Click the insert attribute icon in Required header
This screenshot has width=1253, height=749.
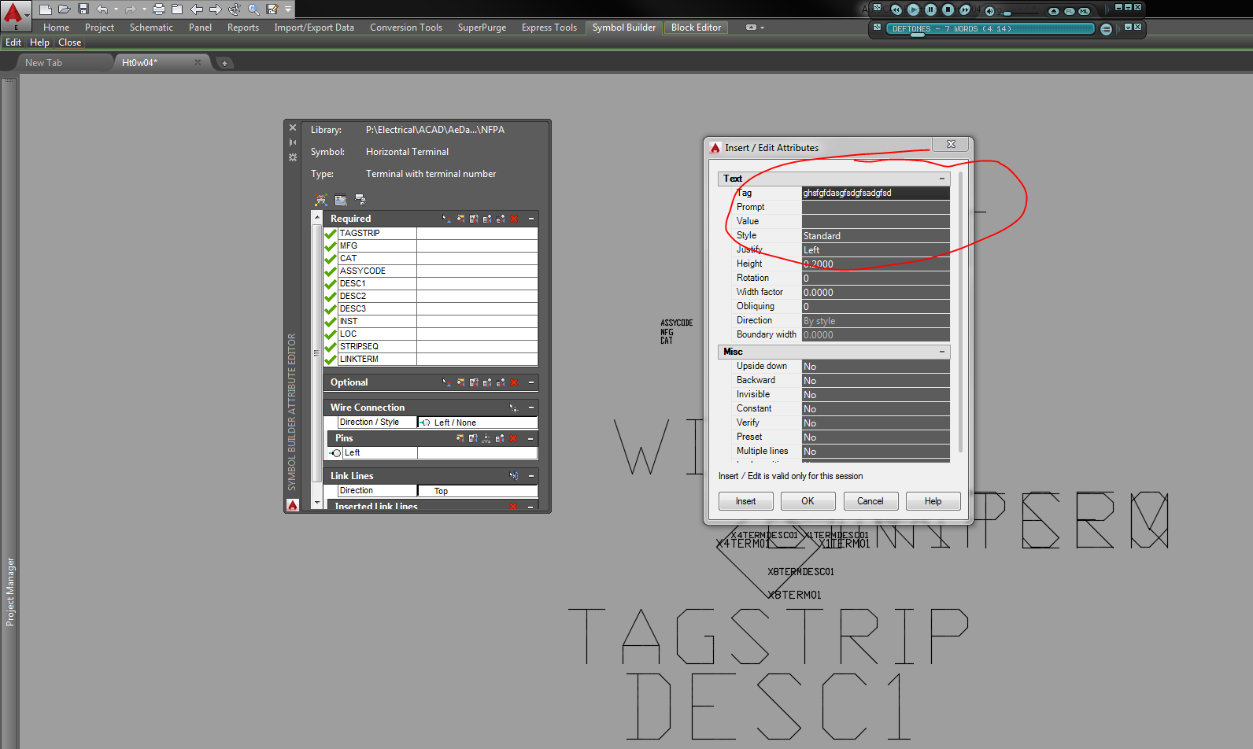[447, 219]
